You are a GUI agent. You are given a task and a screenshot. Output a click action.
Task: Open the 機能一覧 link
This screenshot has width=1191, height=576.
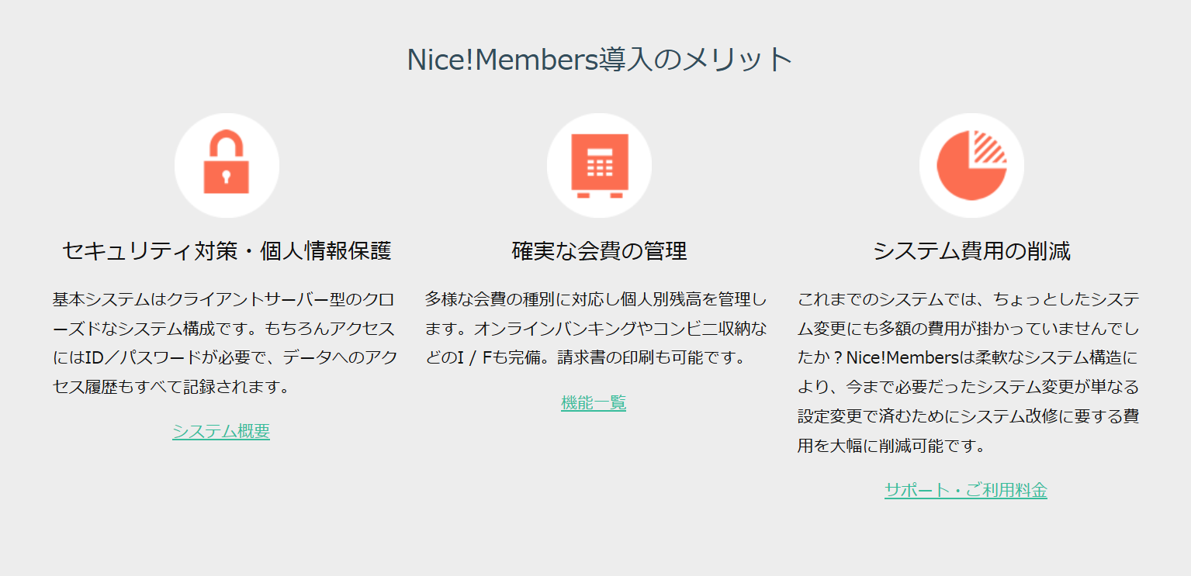(594, 402)
